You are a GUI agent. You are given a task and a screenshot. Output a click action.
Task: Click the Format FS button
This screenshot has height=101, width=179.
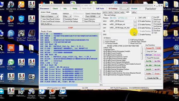150,48
